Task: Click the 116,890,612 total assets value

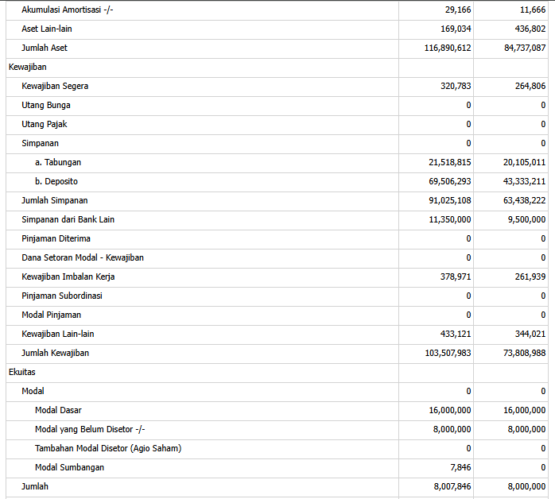Action: pyautogui.click(x=448, y=48)
